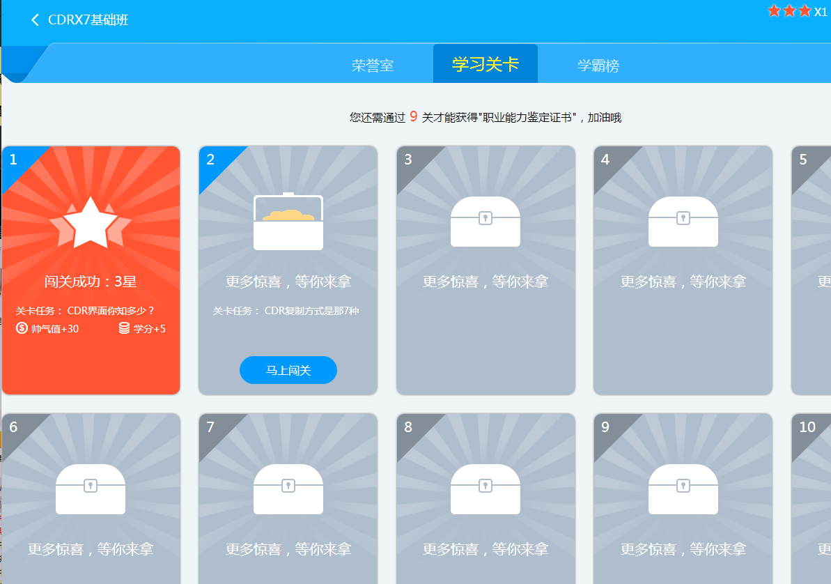Click the locked chest icon on level 6
This screenshot has height=584, width=831.
(x=91, y=489)
